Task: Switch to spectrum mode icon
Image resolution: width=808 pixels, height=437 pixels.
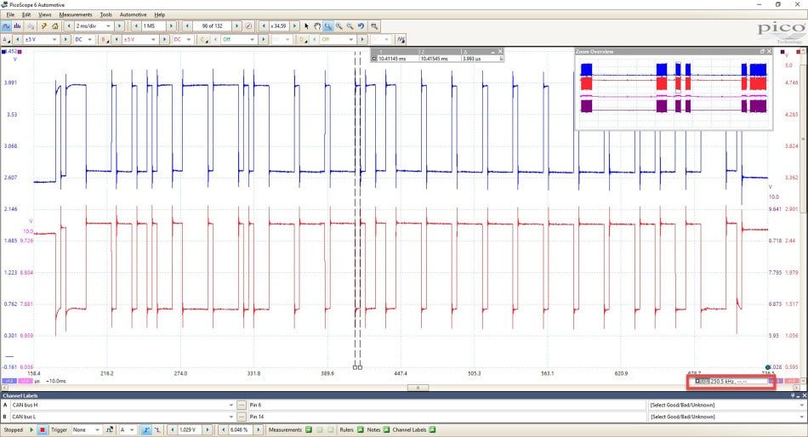Action: point(18,26)
